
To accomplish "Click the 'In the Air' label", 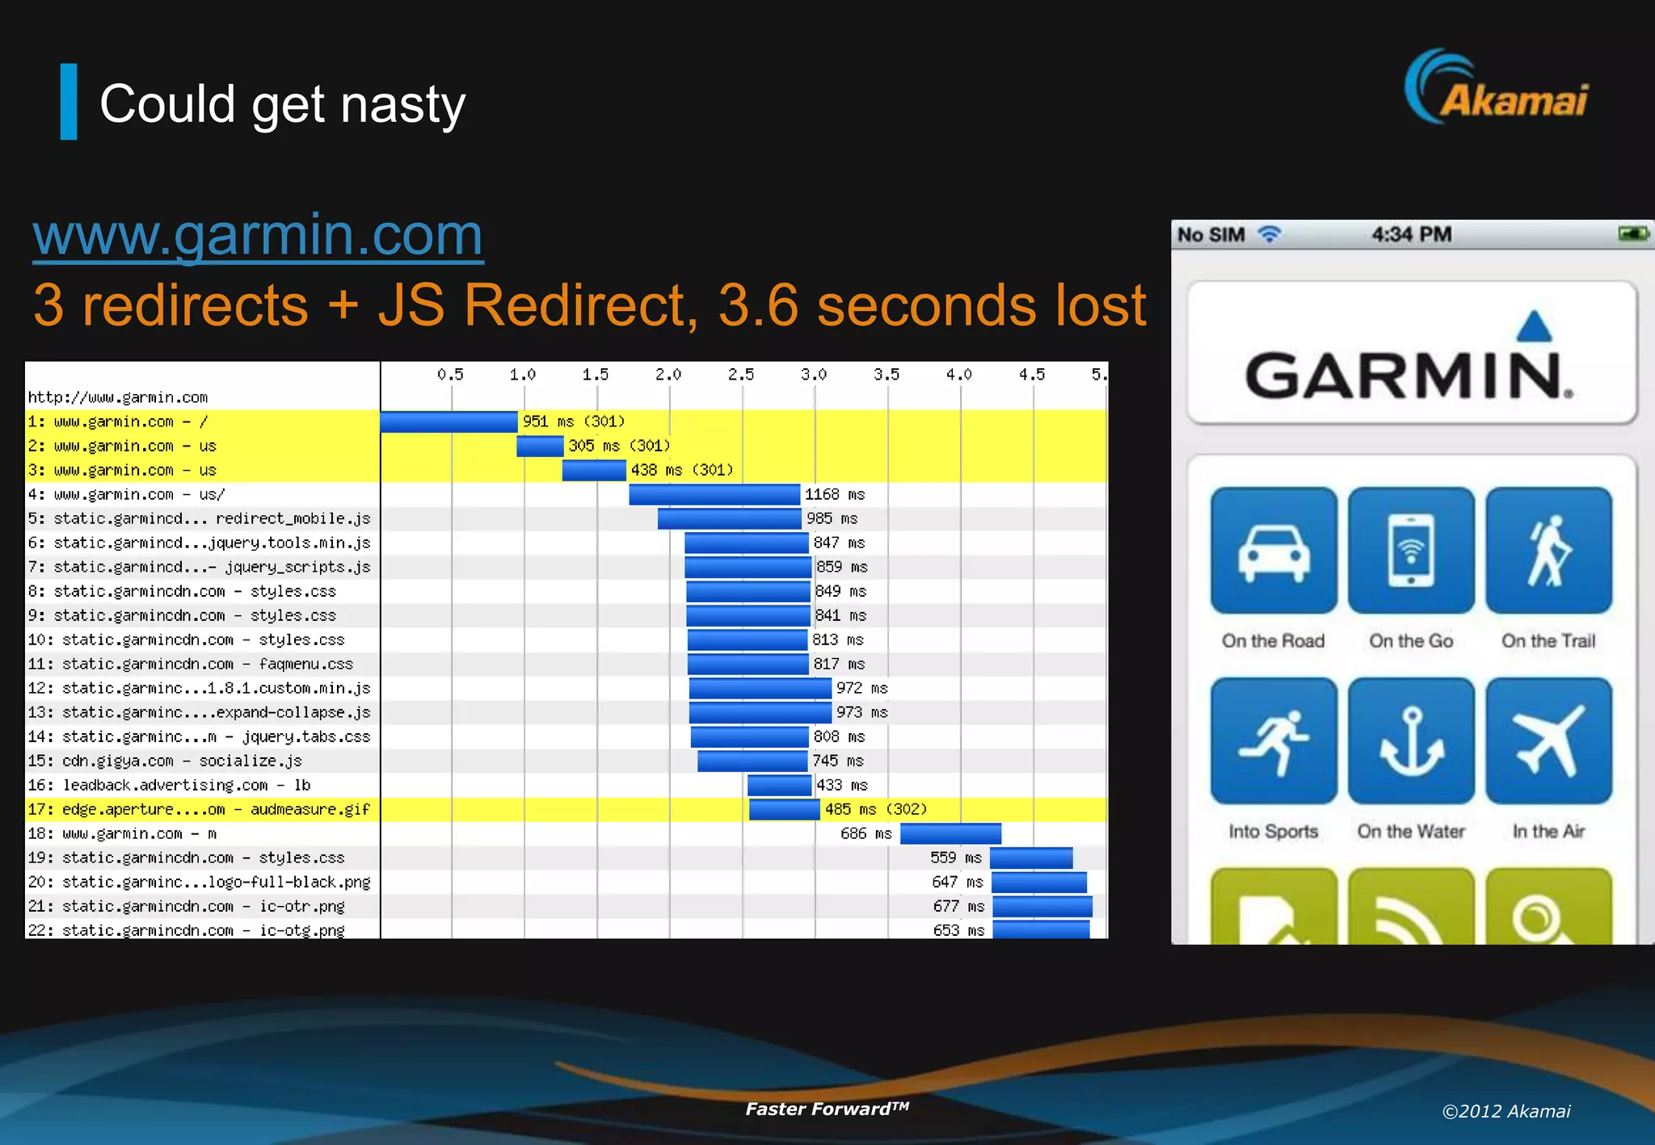I will coord(1548,831).
